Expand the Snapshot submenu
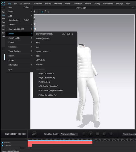The image size is (136, 152). point(20,47)
